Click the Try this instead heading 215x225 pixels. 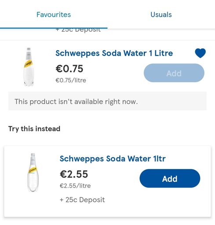point(34,129)
